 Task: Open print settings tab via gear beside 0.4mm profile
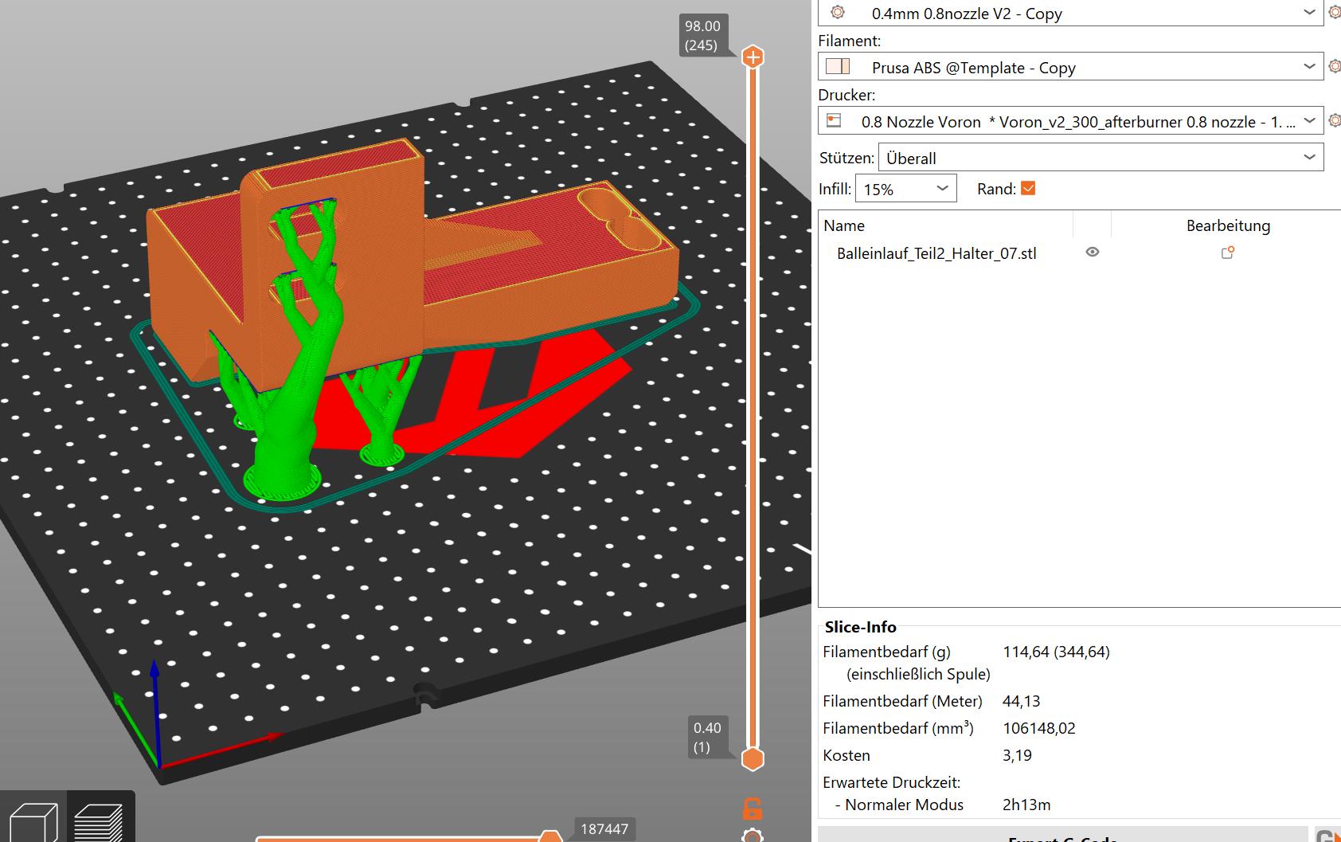coord(1335,12)
